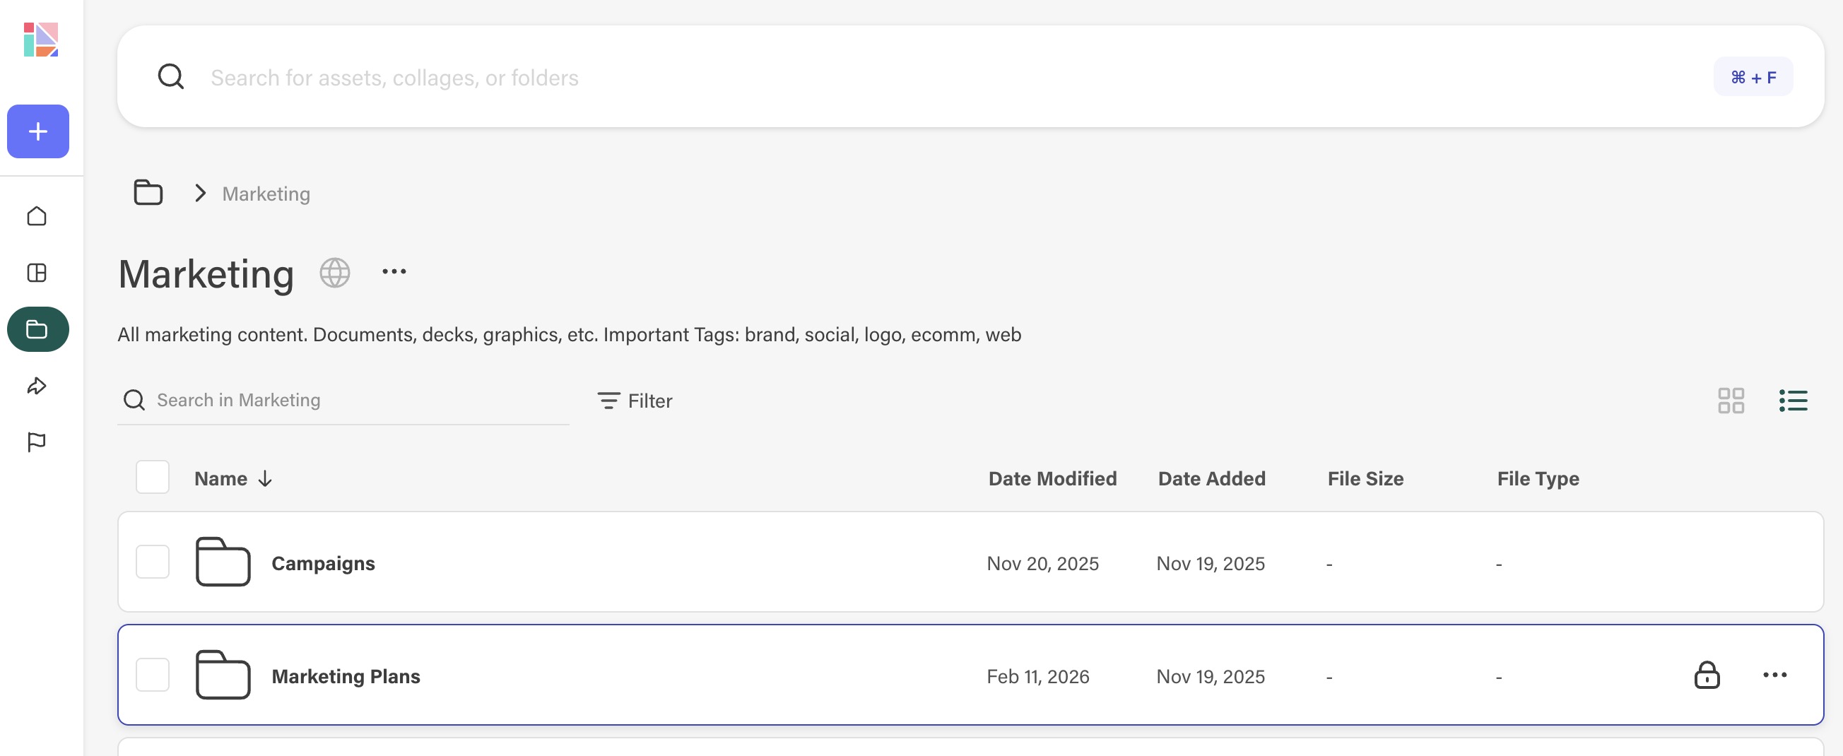The width and height of the screenshot is (1843, 756).
Task: Click the Marketing breadcrumb link
Action: coord(266,194)
